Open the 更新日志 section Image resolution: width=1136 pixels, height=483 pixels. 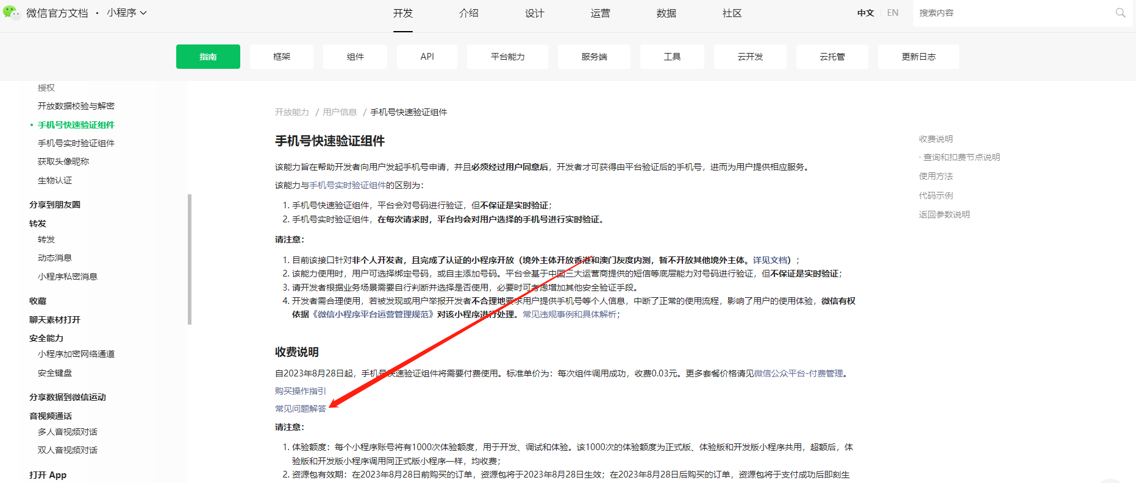pyautogui.click(x=918, y=57)
